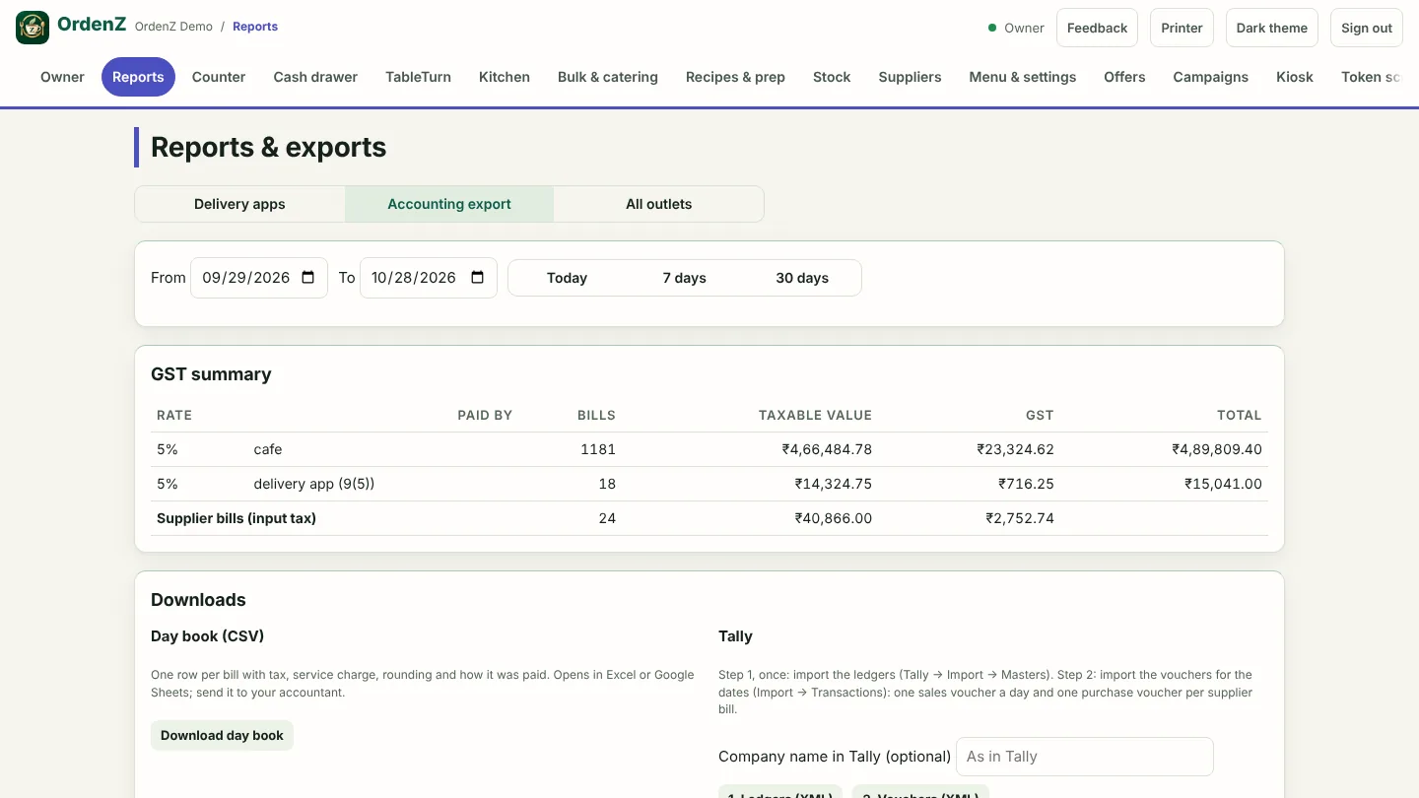This screenshot has height=798, width=1419.
Task: Set date range to Today
Action: click(x=567, y=278)
